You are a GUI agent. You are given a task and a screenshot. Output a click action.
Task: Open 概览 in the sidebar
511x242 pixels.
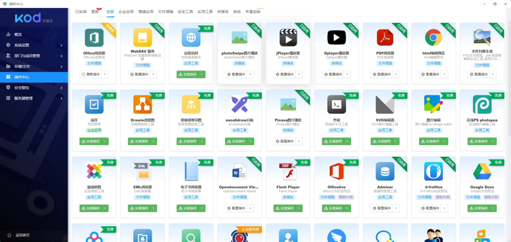[x=34, y=35]
